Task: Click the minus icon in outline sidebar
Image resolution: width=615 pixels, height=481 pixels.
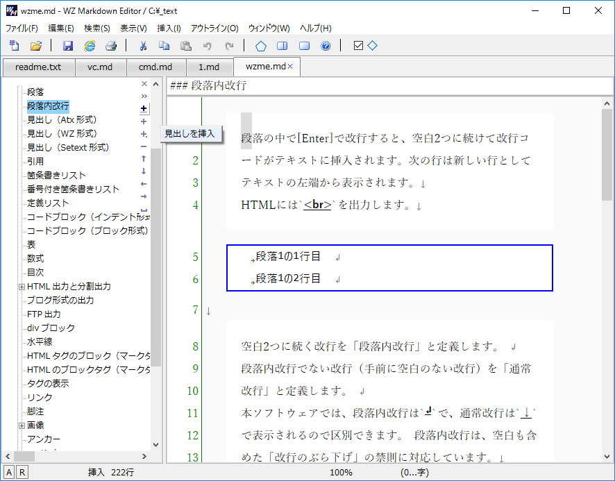Action: 144,146
